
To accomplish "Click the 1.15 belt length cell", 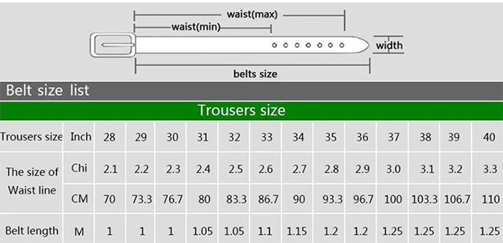I will 298,230.
